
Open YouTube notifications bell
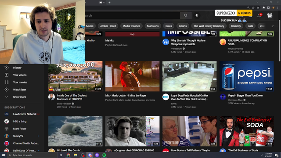pyautogui.click(x=259, y=16)
